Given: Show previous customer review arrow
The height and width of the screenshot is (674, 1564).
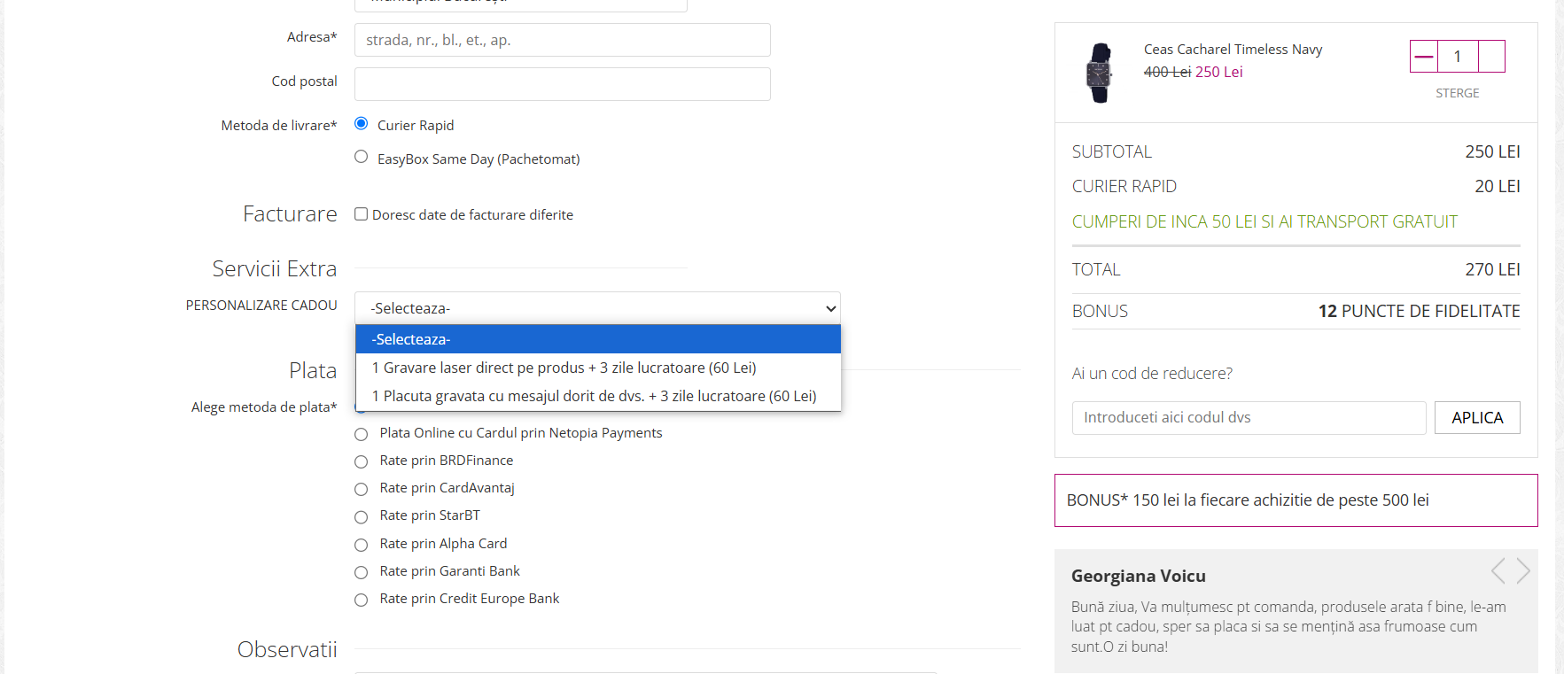Looking at the screenshot, I should point(1498,571).
